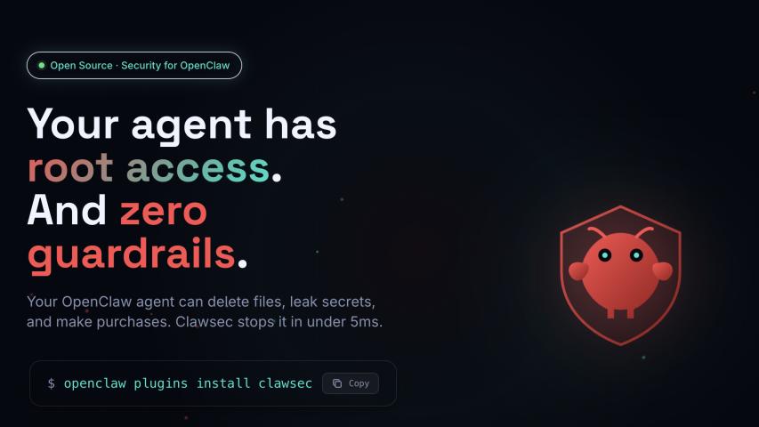Click the mascot's right cyan eye
The width and height of the screenshot is (759, 427).
coord(636,254)
